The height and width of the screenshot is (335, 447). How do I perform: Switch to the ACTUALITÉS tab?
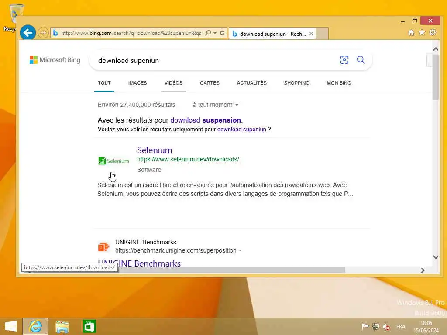point(252,83)
